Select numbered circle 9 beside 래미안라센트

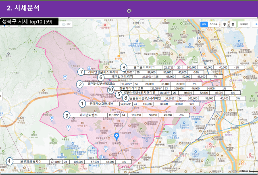(x=67, y=115)
